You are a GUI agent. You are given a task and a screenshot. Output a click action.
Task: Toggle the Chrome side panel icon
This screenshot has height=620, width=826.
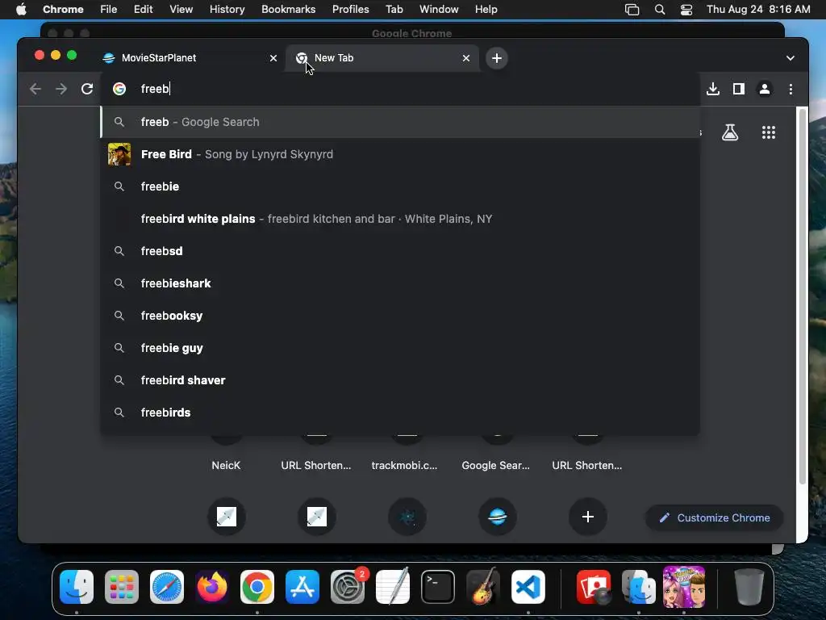click(x=739, y=89)
